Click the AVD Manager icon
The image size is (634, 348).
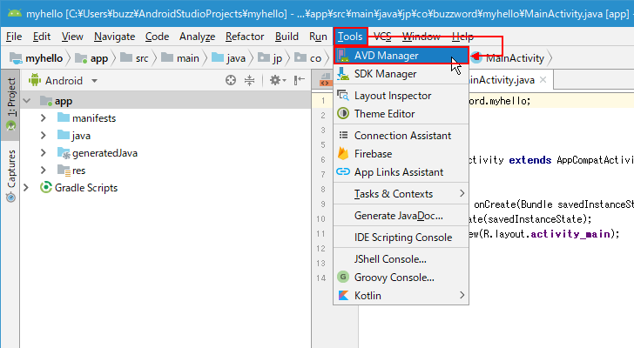[343, 56]
